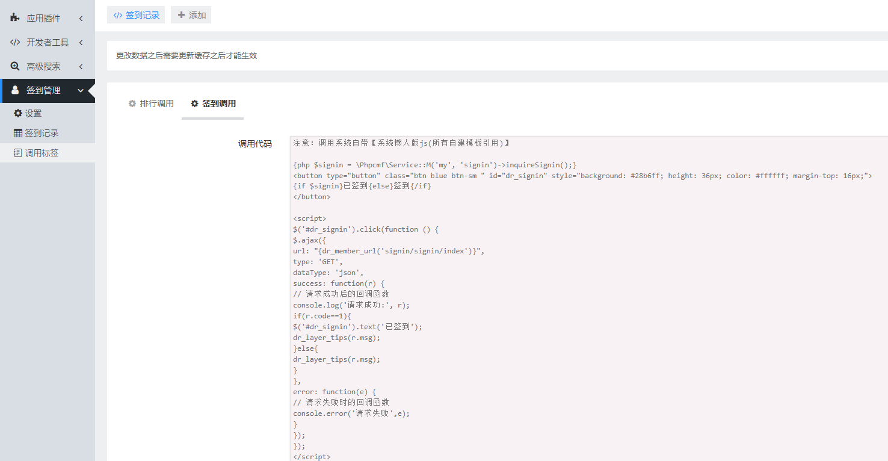Click inside the 调用代码 code textarea

(588, 299)
